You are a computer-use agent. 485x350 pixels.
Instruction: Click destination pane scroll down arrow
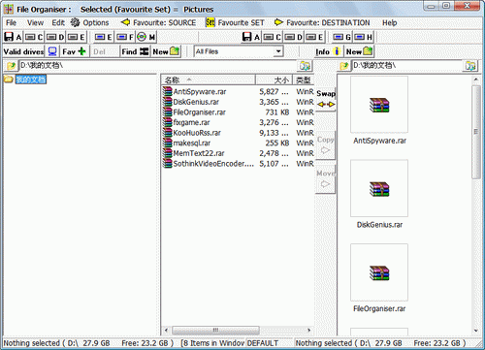(476, 331)
